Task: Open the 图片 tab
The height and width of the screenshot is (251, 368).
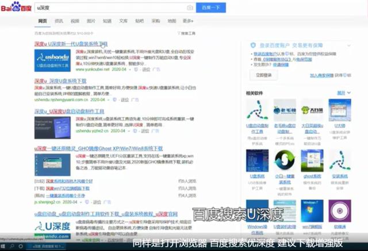Action: click(91, 21)
